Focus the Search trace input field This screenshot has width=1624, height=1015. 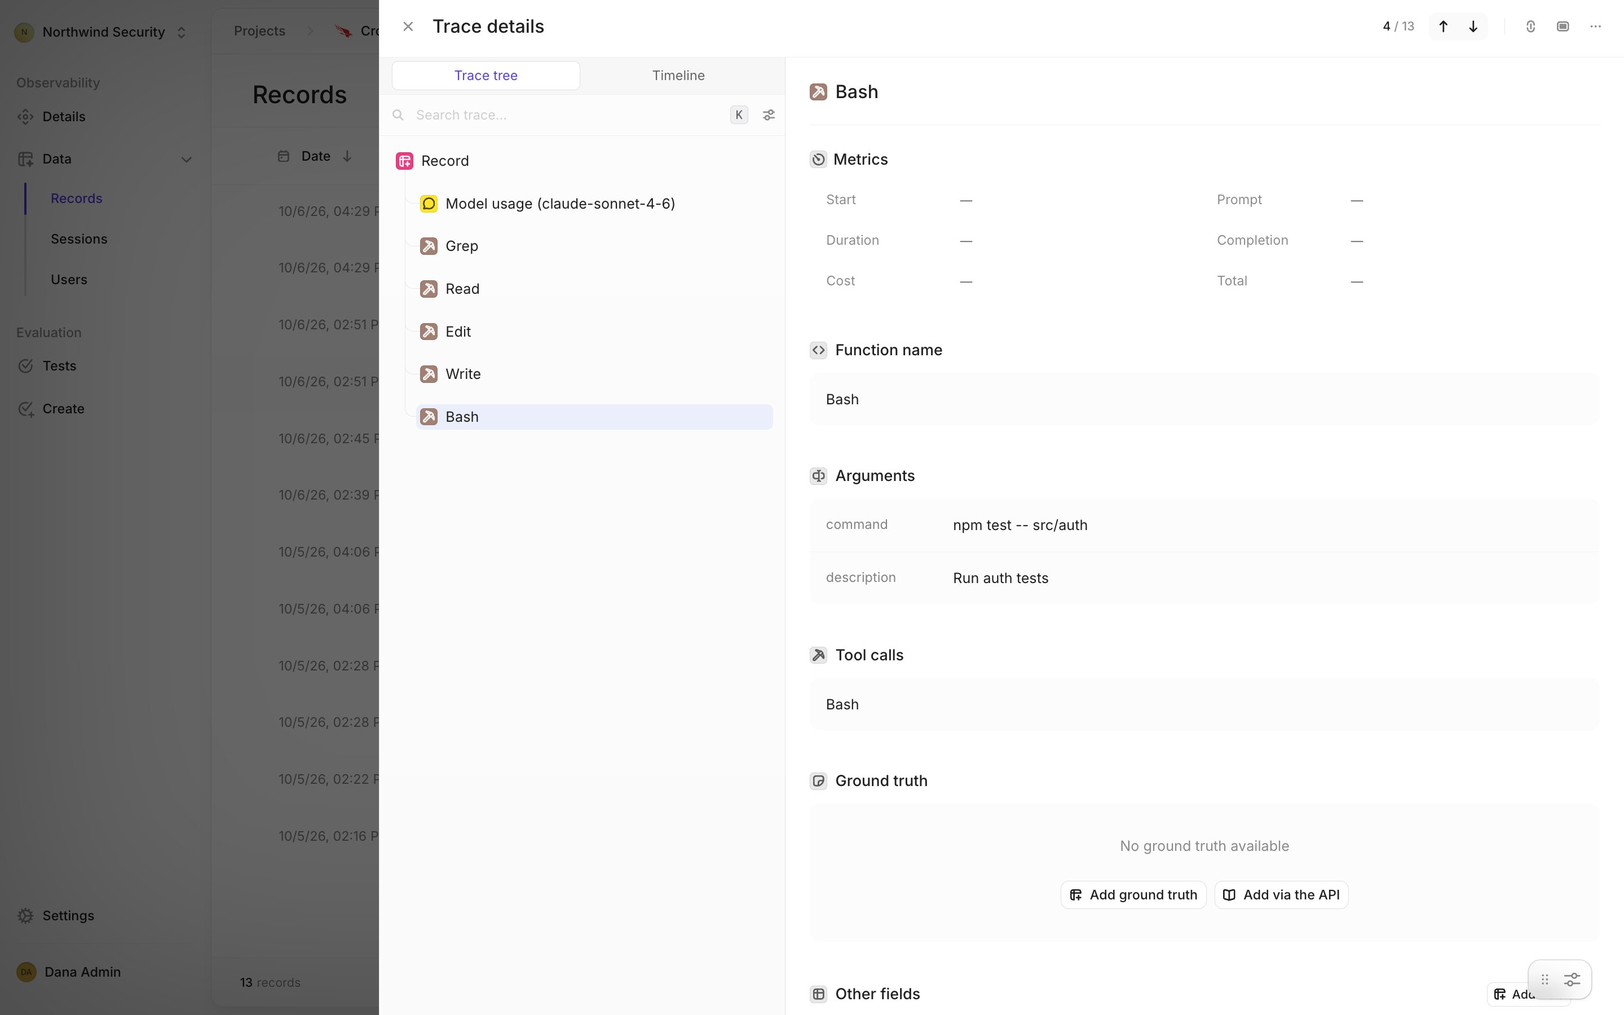567,116
